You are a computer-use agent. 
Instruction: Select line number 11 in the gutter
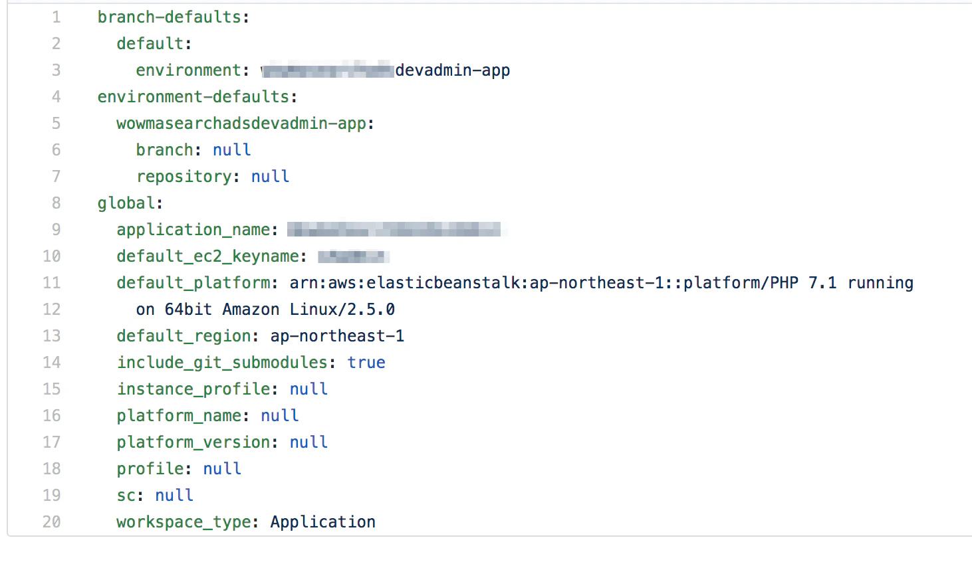pyautogui.click(x=52, y=283)
